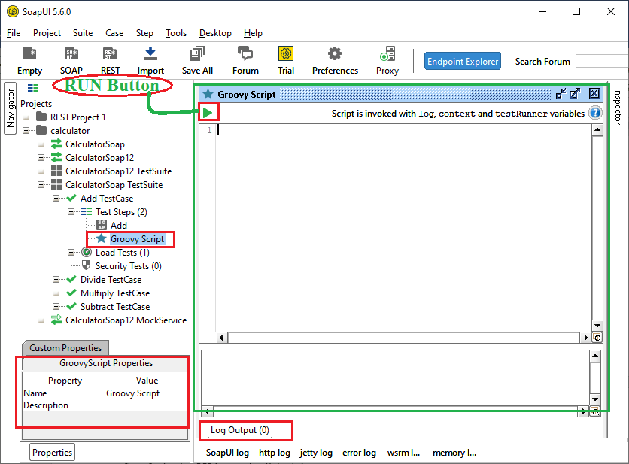Open the Project menu
Image resolution: width=629 pixels, height=464 pixels.
pos(47,33)
